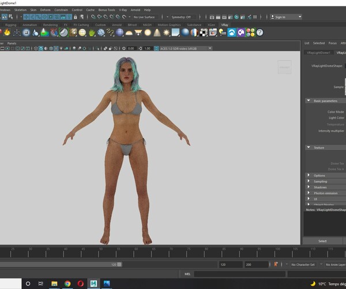
Task: Open the Selected menu in Attribute Editor
Action: (x=319, y=43)
